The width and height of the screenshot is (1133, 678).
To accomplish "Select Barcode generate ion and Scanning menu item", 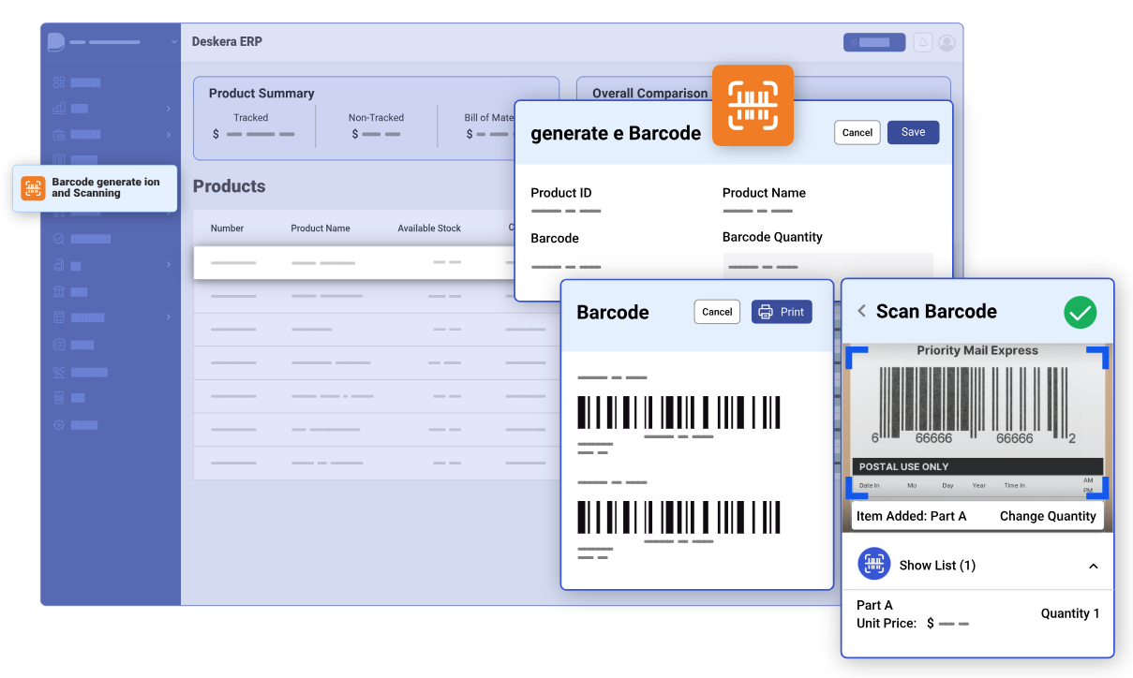I will [x=95, y=188].
